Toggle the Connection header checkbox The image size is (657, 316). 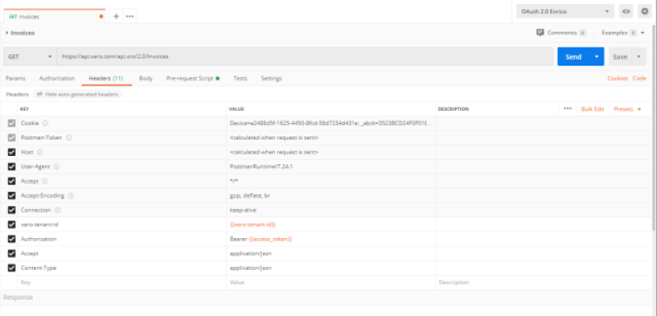click(11, 210)
